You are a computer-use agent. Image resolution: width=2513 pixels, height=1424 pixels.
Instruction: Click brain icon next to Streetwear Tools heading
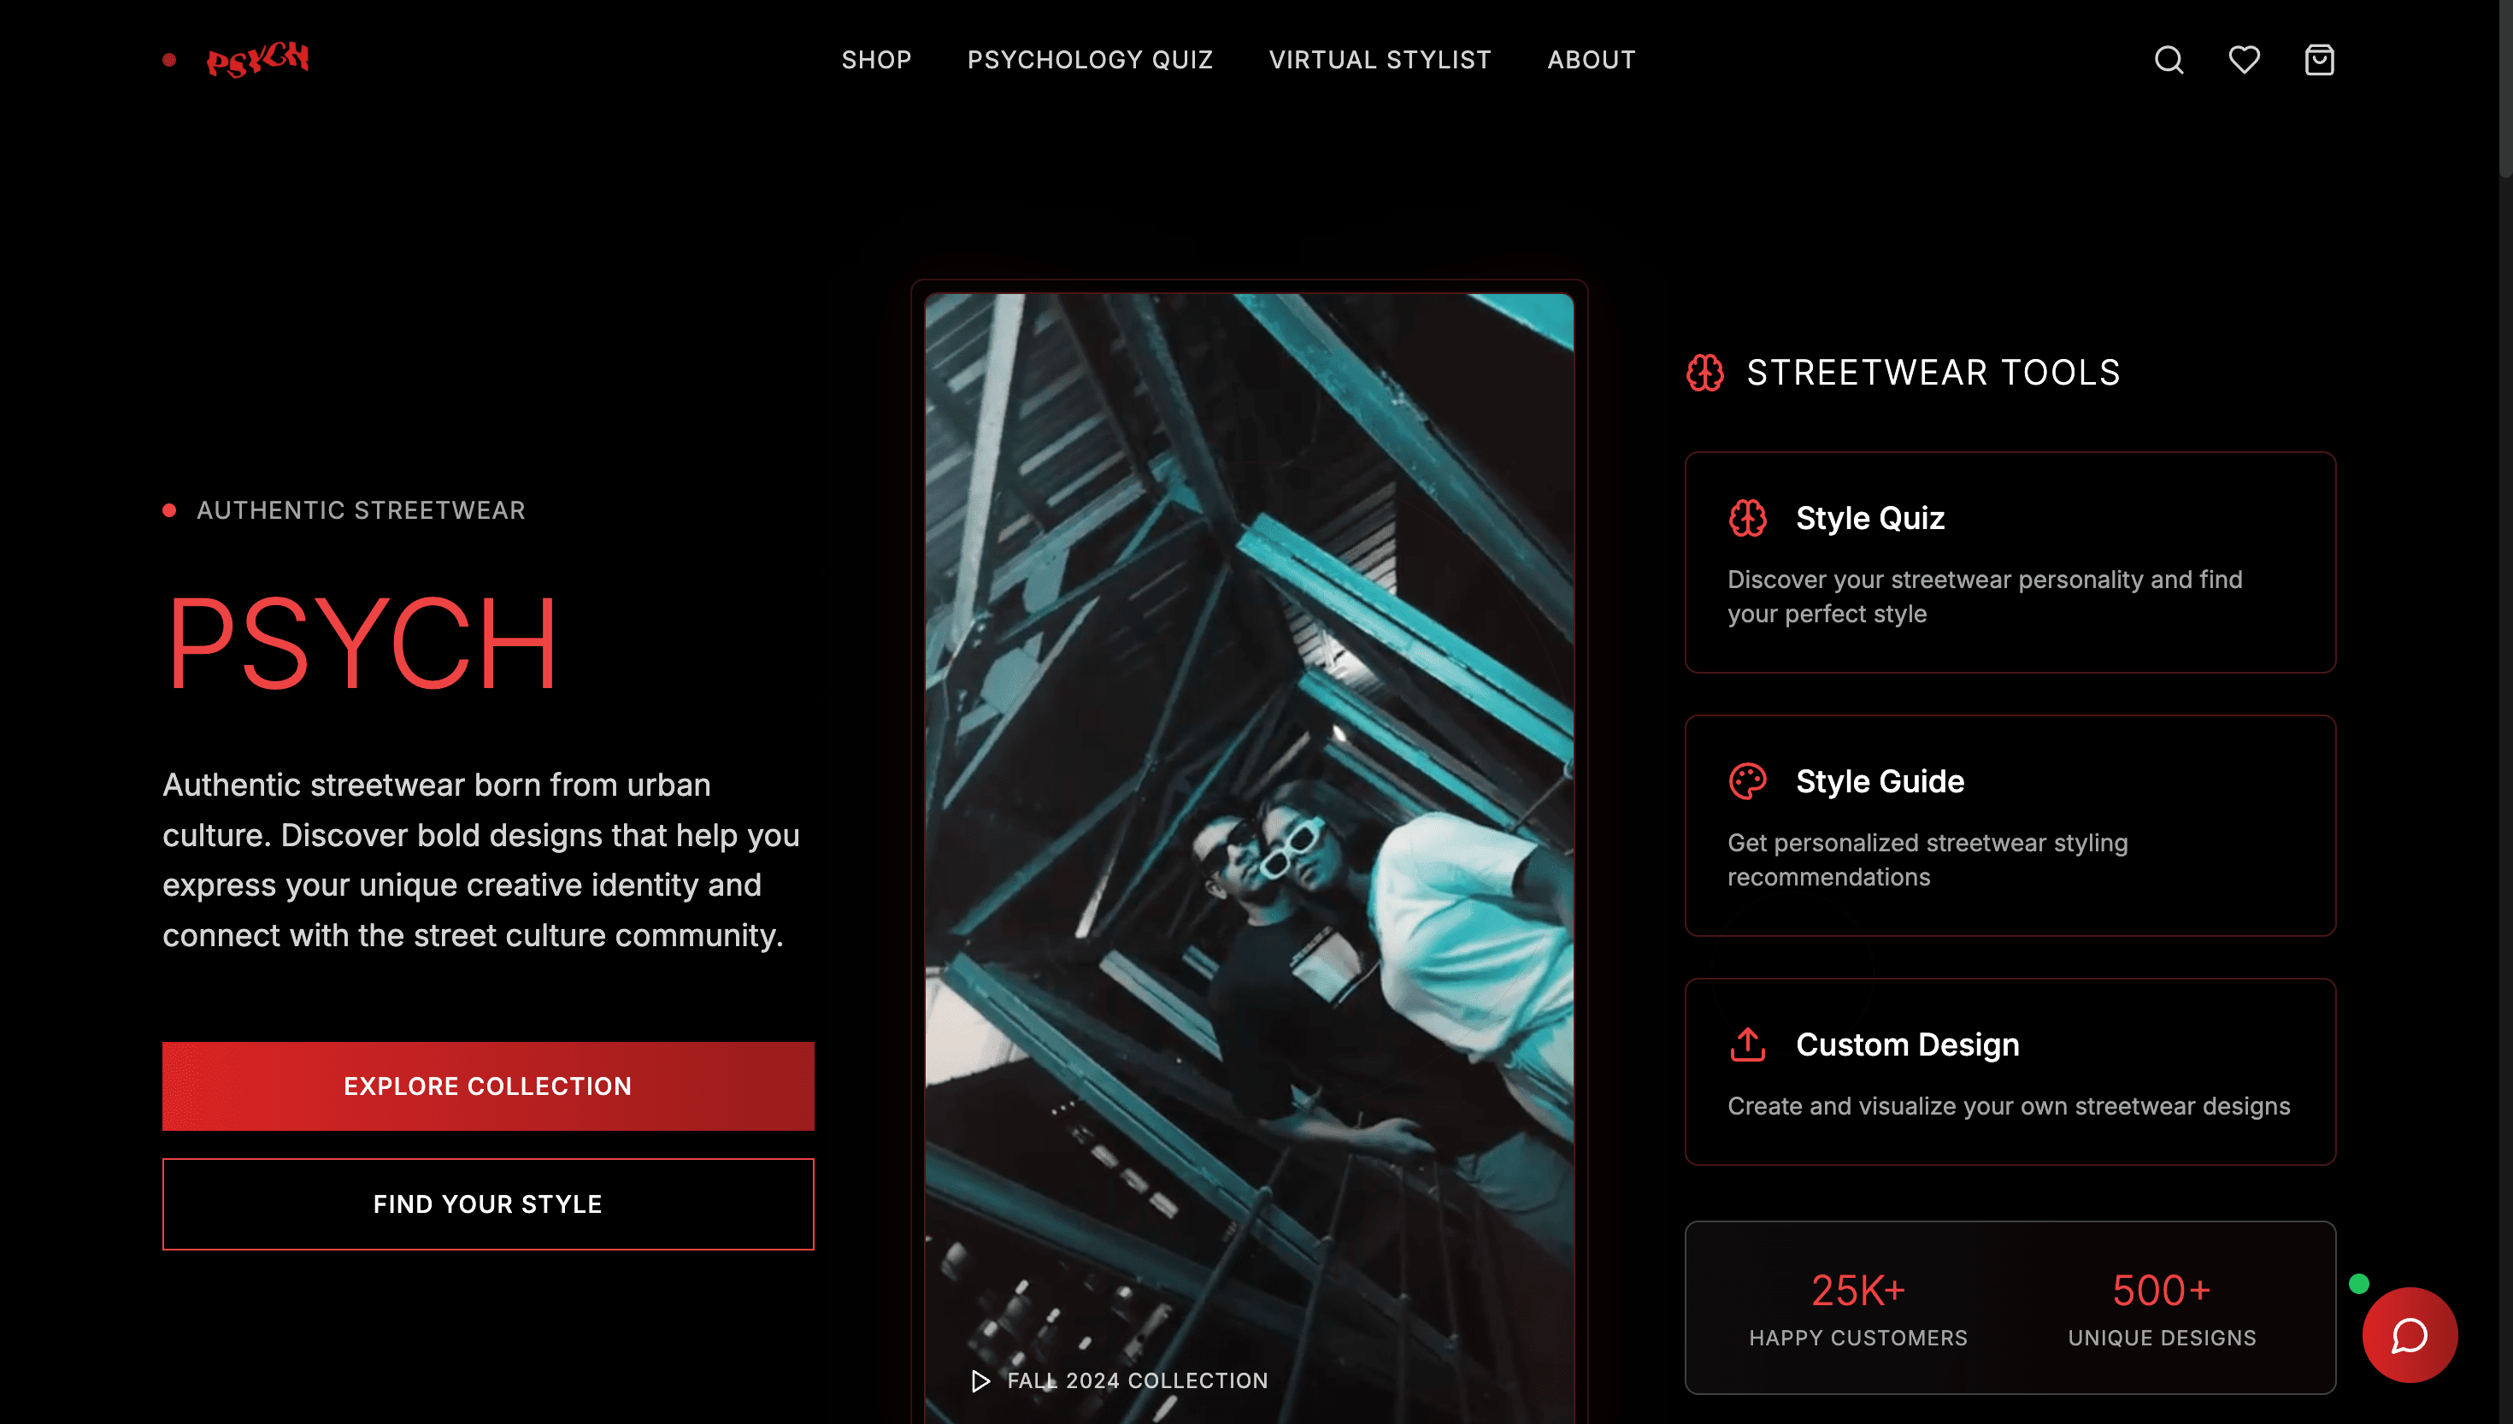1705,373
